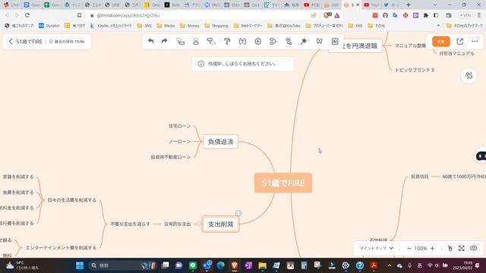Open the export icon next to share
The height and width of the screenshot is (273, 486).
(x=460, y=41)
